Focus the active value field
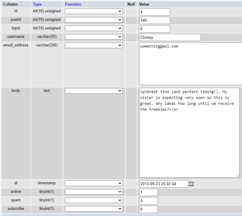Viewport: 242px width, 216px height. (149, 192)
